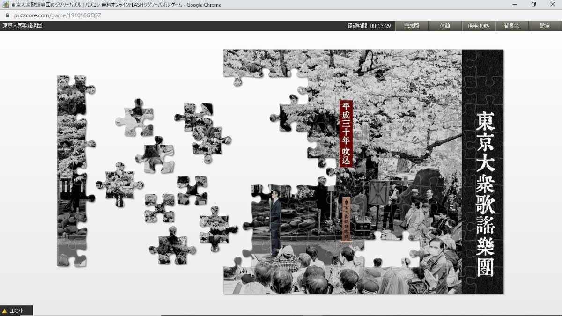
Task: Click the 経過時間 elapsed time counter
Action: point(369,26)
